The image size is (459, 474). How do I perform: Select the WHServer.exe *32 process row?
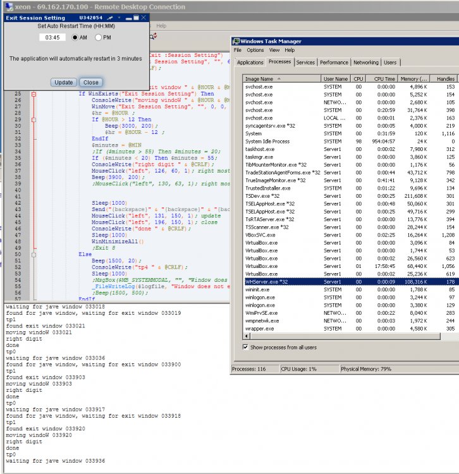[351, 282]
